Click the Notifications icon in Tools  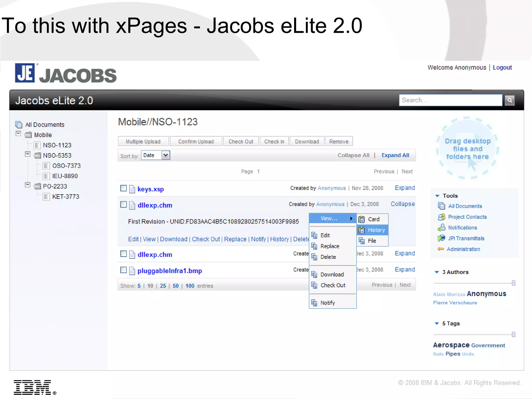pyautogui.click(x=441, y=228)
